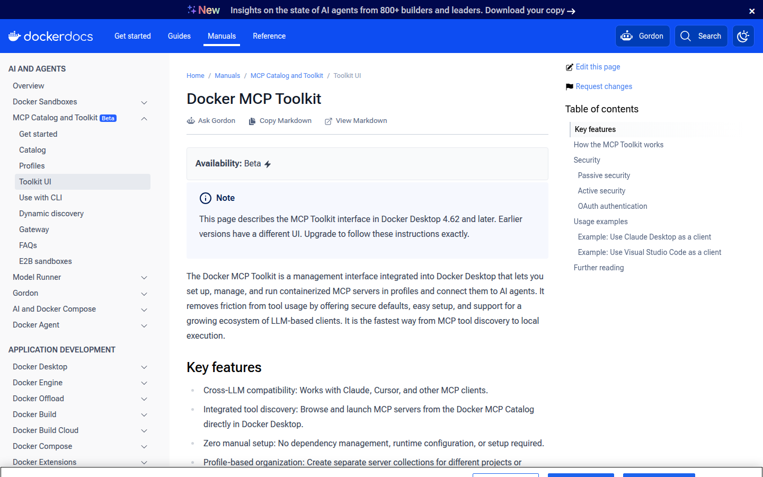Viewport: 763px width, 477px height.
Task: Click the arrow in the banner text
Action: [571, 11]
